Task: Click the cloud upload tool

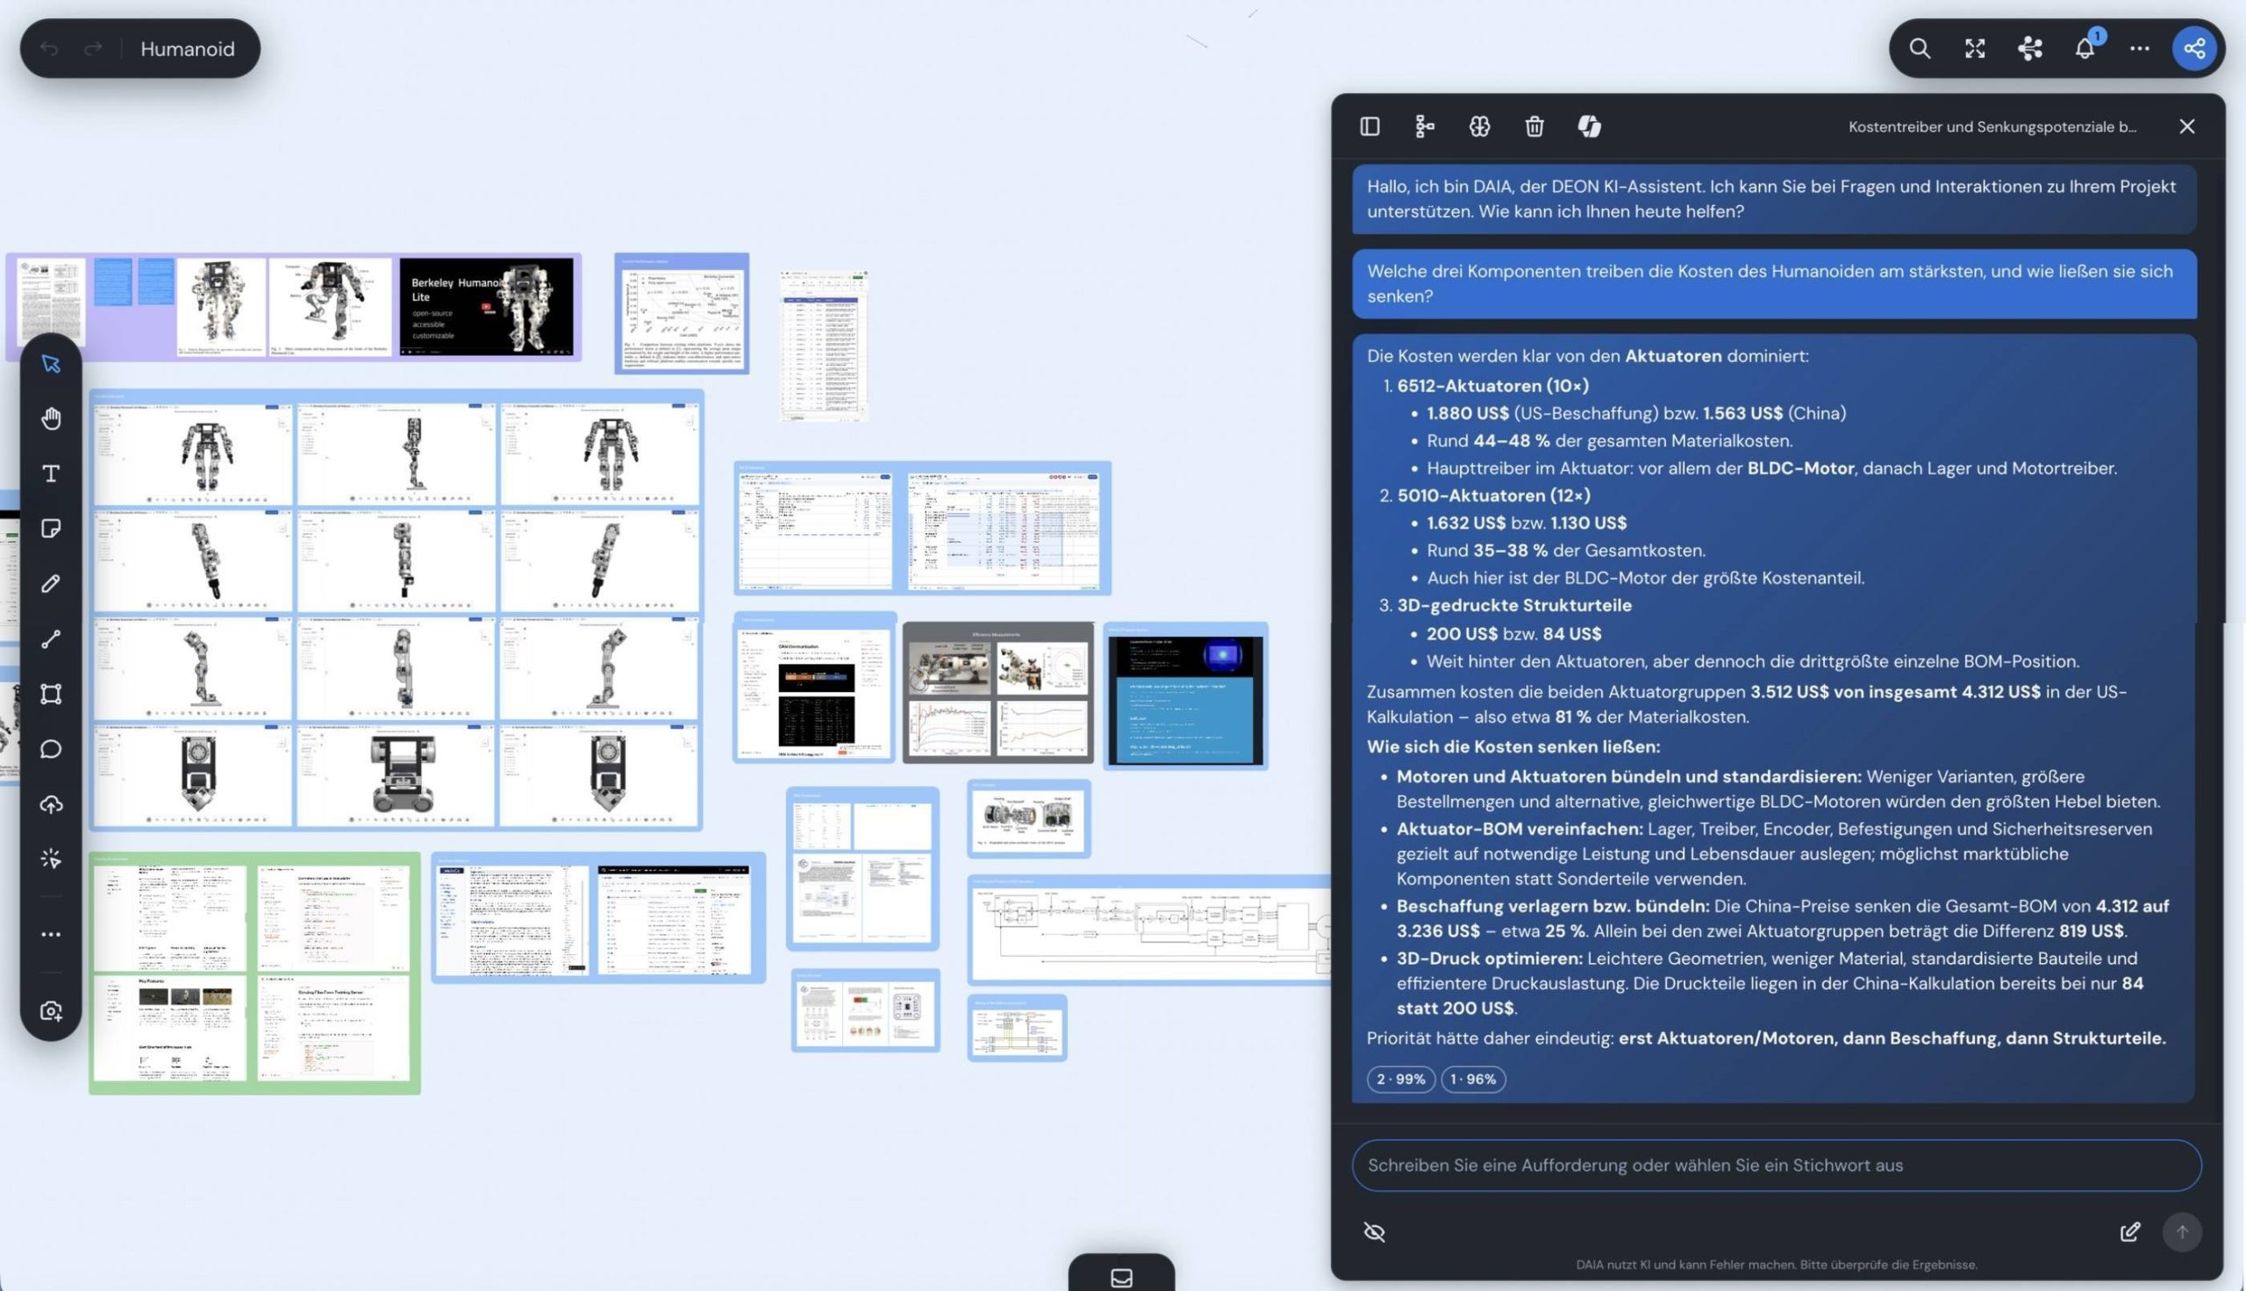Action: (51, 804)
